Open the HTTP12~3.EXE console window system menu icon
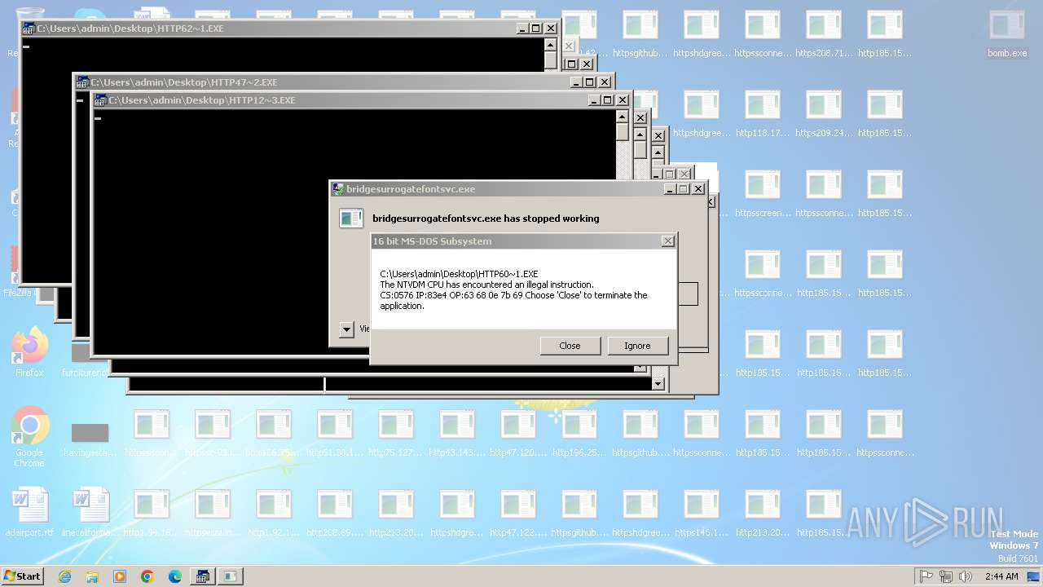The image size is (1043, 587). click(x=100, y=100)
